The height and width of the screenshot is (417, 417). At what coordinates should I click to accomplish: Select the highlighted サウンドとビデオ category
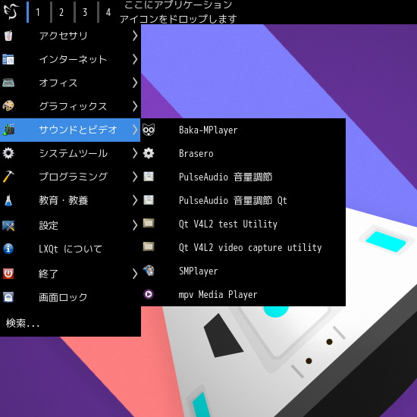pos(71,130)
